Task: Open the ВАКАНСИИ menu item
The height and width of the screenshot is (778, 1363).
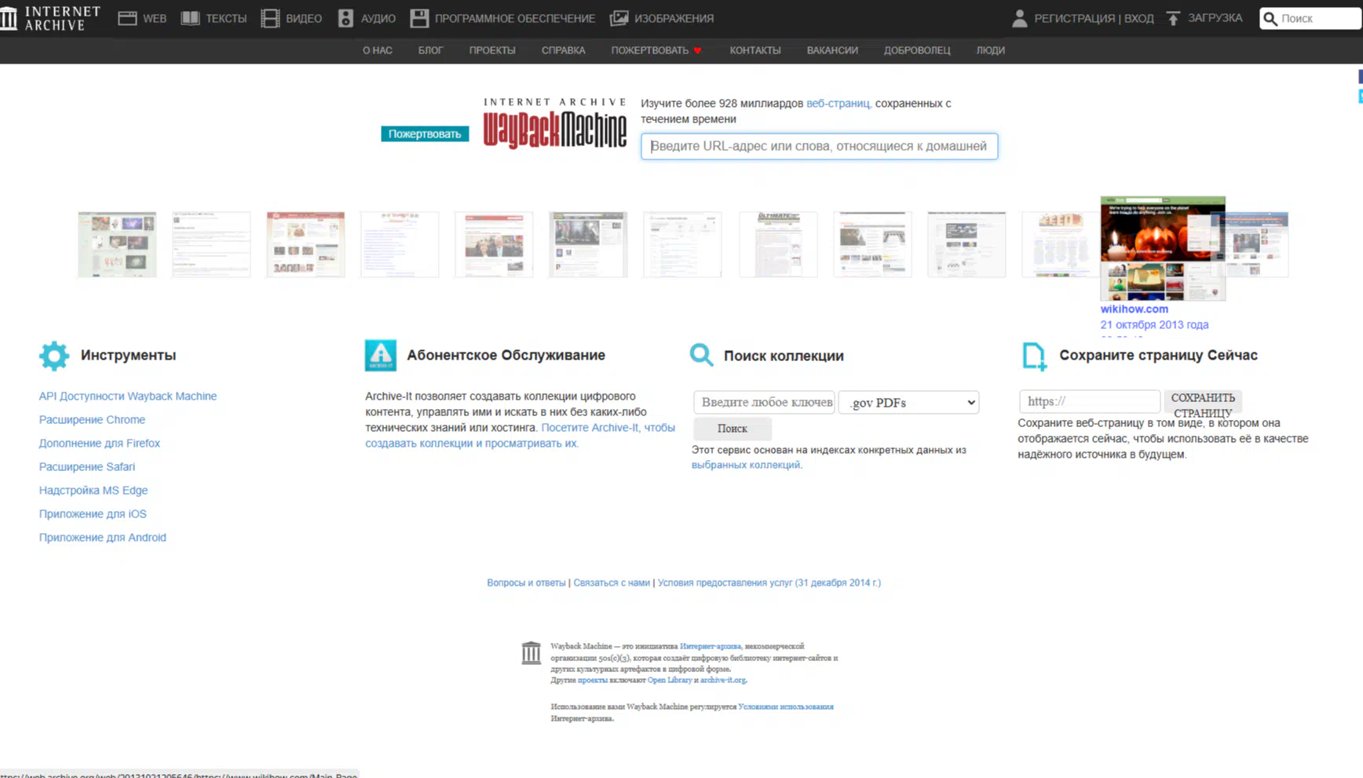Action: pos(832,50)
